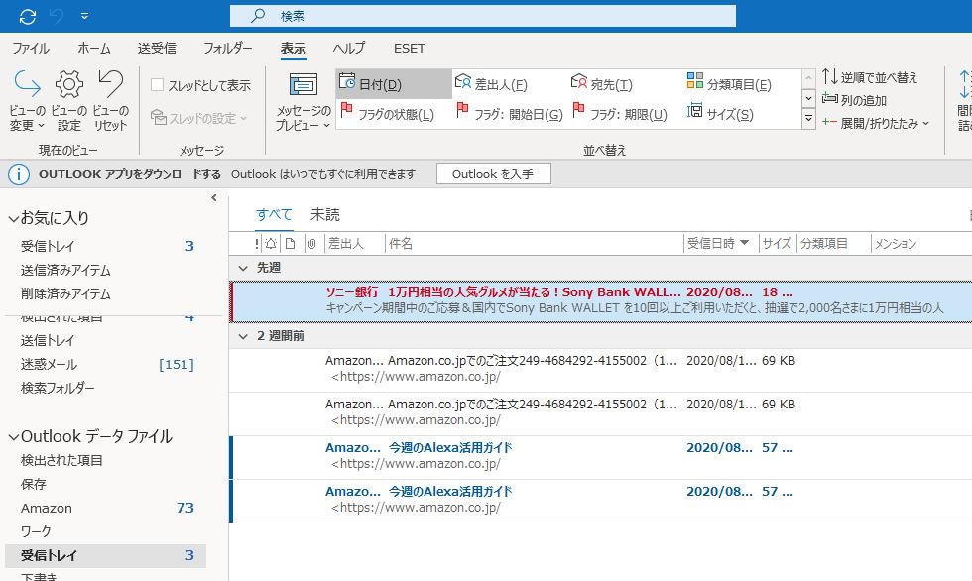This screenshot has width=972, height=581.
Task: Click ビューのリセット icon
Action: coord(110,100)
